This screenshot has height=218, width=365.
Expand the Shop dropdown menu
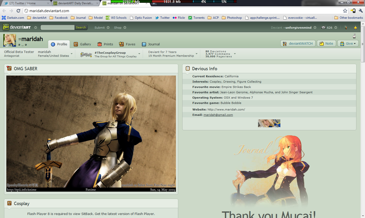[120, 28]
